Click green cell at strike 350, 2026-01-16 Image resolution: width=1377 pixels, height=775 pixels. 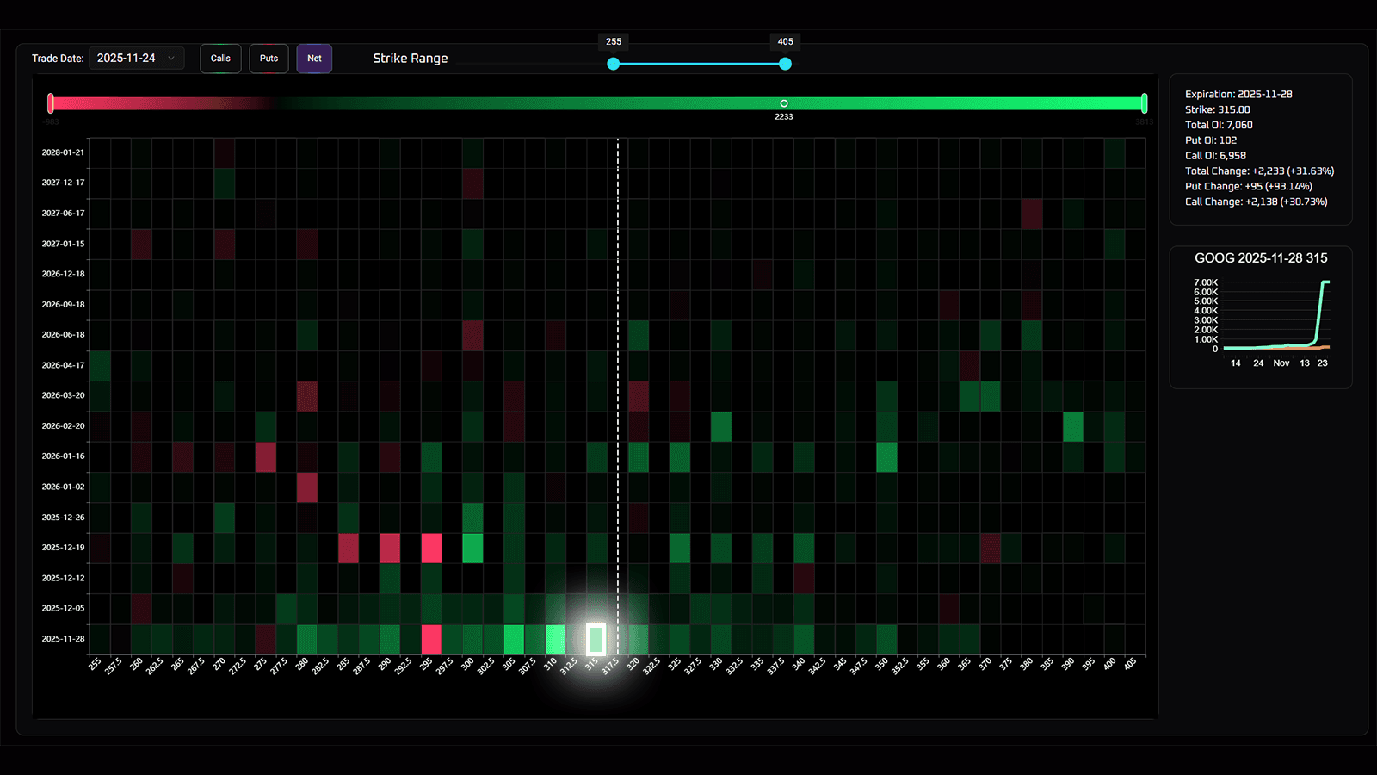point(886,456)
